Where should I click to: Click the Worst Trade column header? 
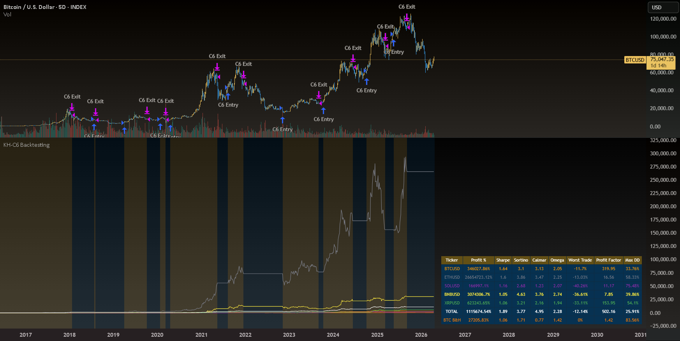coord(580,260)
